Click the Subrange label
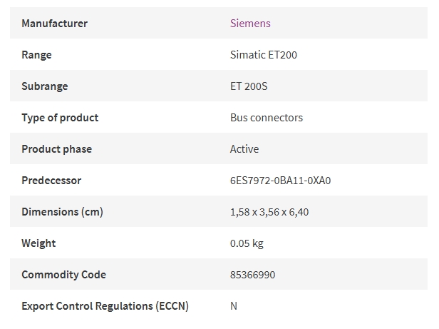439x329 pixels. pyautogui.click(x=45, y=86)
